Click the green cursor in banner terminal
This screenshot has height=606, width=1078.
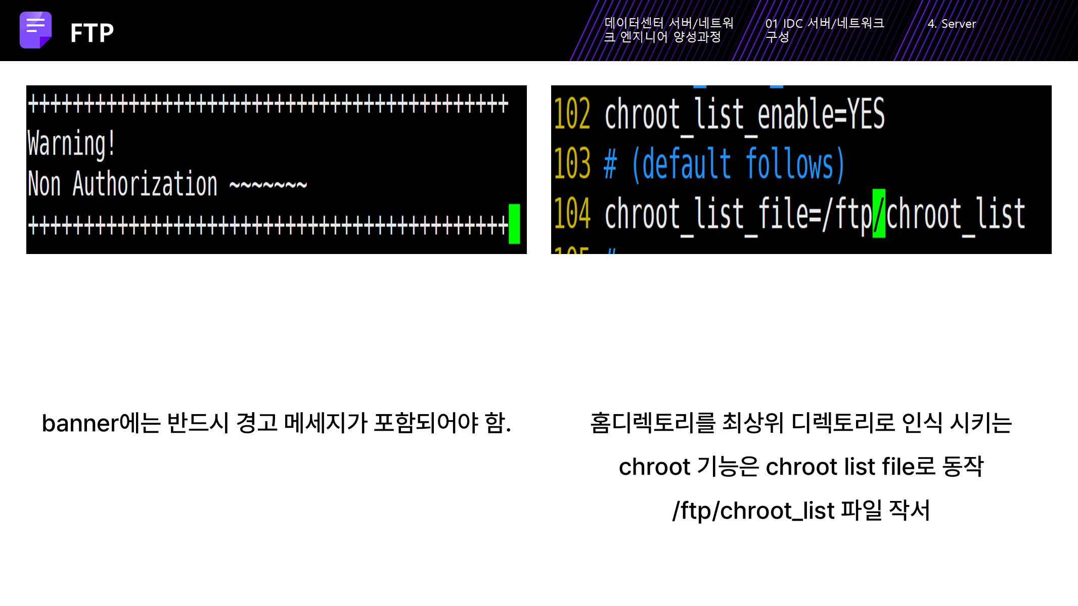[x=514, y=224]
